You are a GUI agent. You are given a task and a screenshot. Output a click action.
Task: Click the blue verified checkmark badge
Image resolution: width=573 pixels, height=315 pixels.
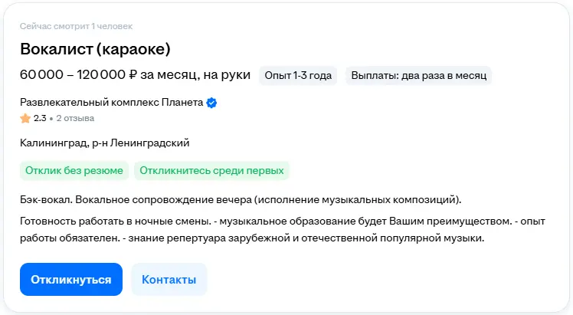point(212,103)
